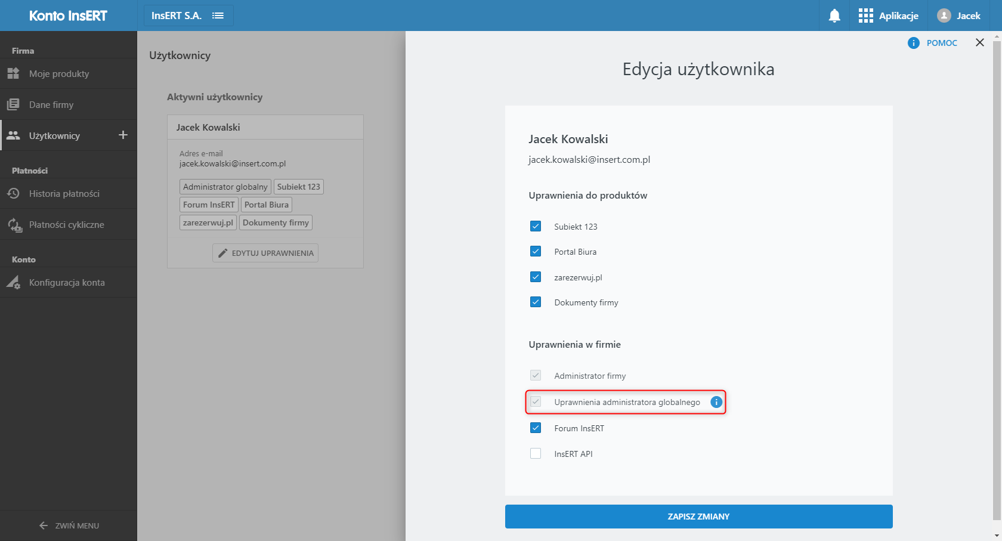Open the Pomoc help info icon
This screenshot has width=1002, height=541.
tap(913, 43)
